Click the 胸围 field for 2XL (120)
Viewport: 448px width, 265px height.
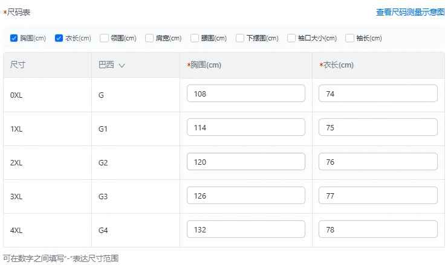point(246,161)
